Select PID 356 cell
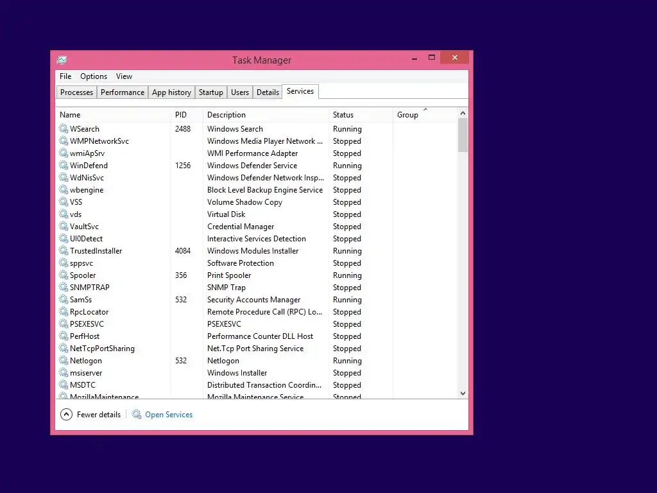Screen dimensions: 657x493 181,275
